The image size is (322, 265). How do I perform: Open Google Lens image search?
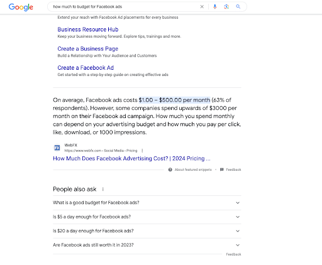coord(226,7)
